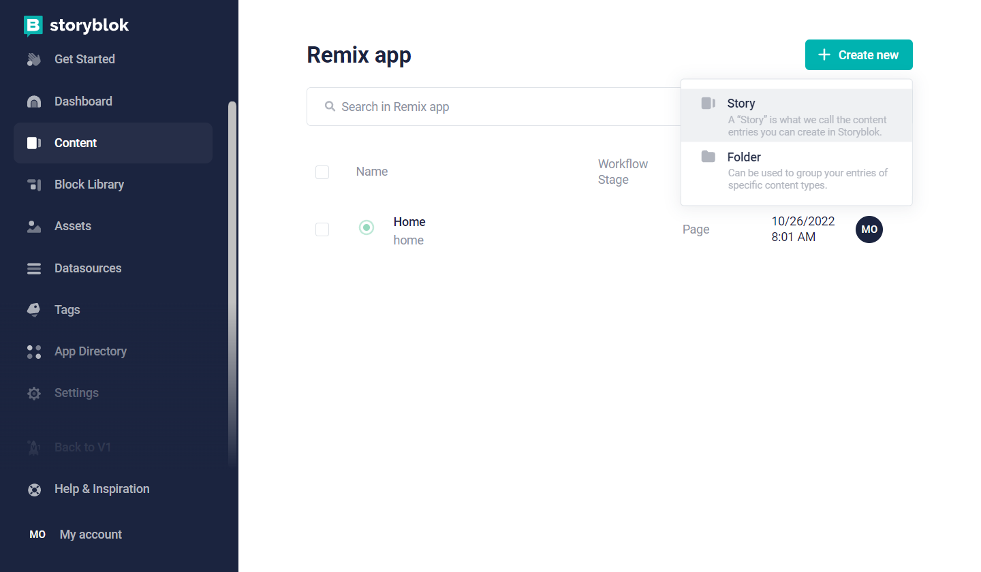Click the Storyblok logo icon
Image resolution: width=981 pixels, height=572 pixels.
(33, 26)
